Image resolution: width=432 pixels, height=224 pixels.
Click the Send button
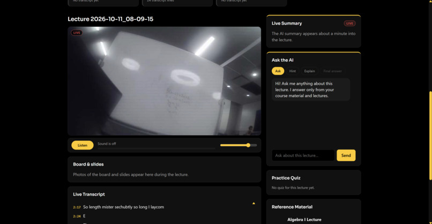[346, 155]
